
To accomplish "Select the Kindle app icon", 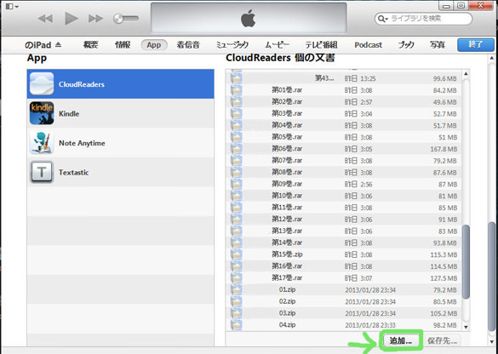I will point(42,113).
